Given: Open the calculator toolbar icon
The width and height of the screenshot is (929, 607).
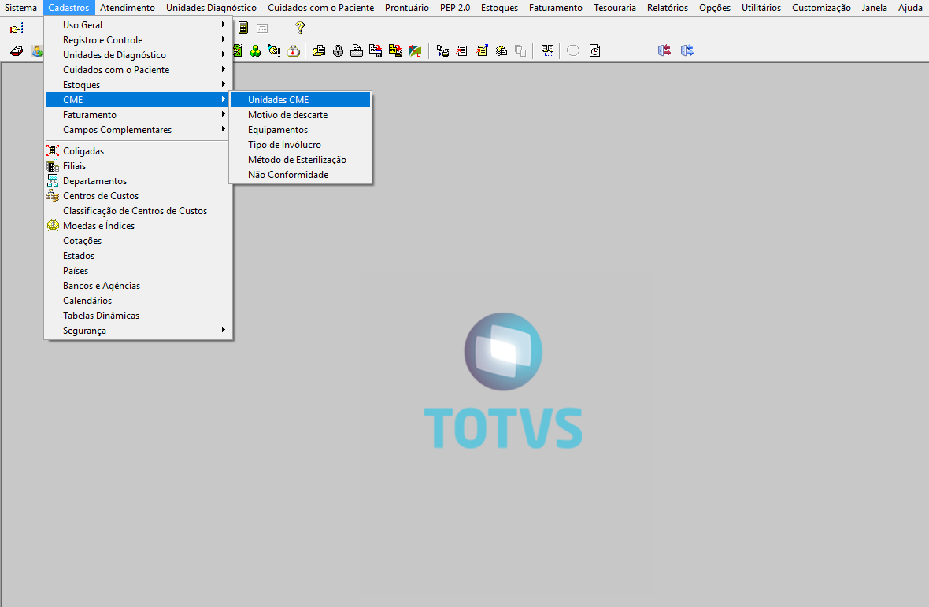Looking at the screenshot, I should point(243,28).
